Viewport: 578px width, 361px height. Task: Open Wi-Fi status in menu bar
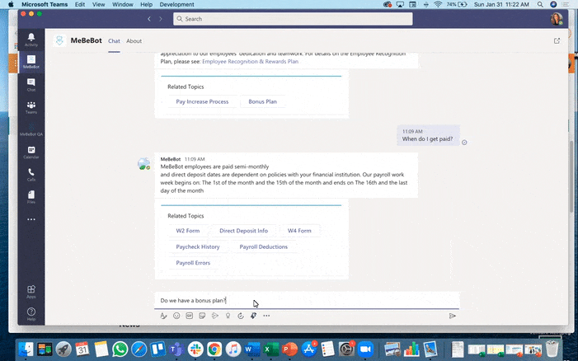[438, 4]
